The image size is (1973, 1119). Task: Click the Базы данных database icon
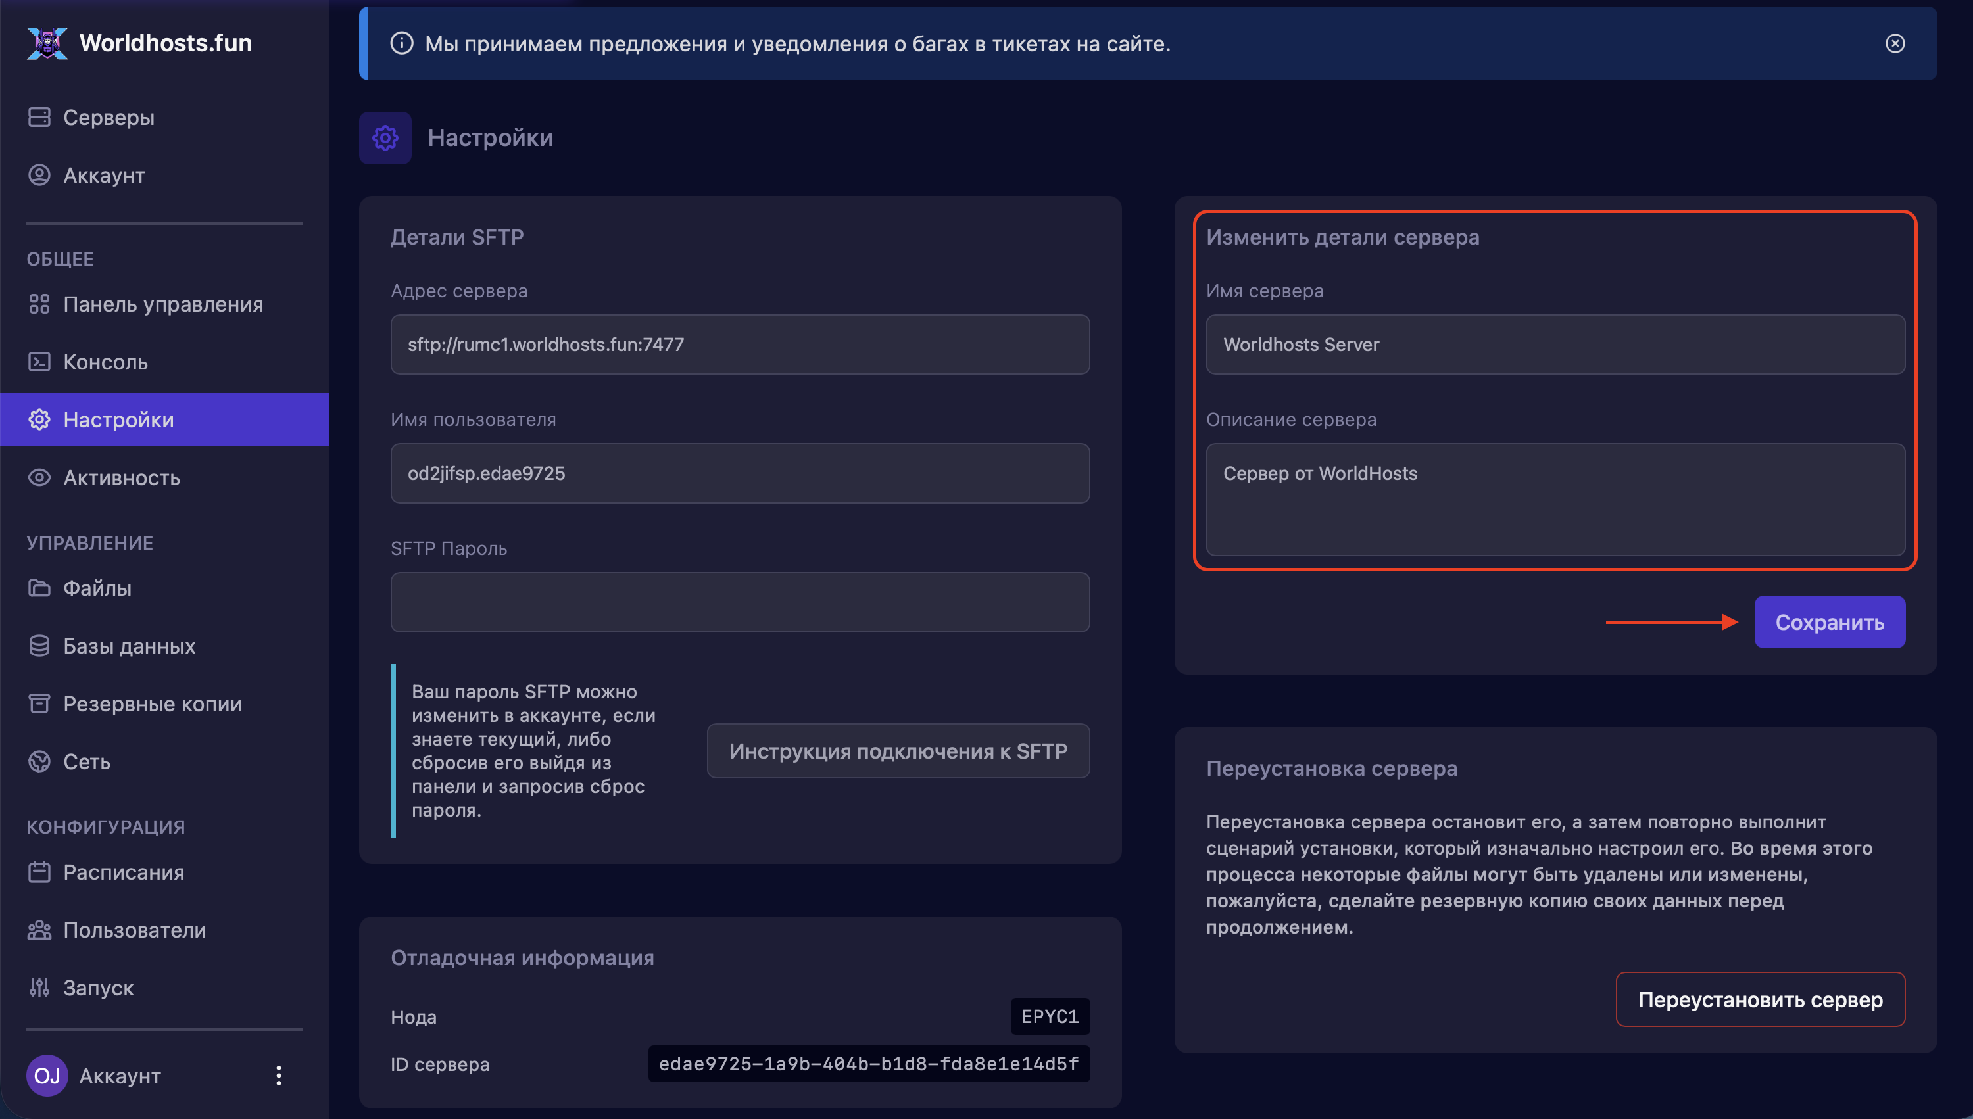tap(39, 646)
